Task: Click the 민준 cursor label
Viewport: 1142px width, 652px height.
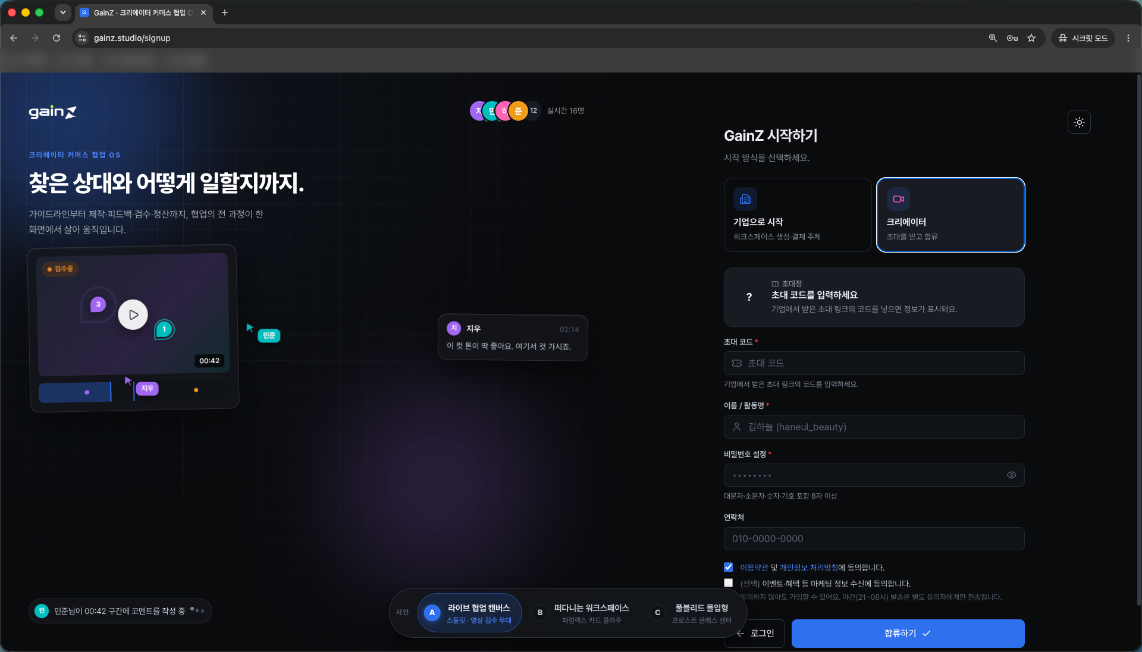Action: (x=269, y=335)
